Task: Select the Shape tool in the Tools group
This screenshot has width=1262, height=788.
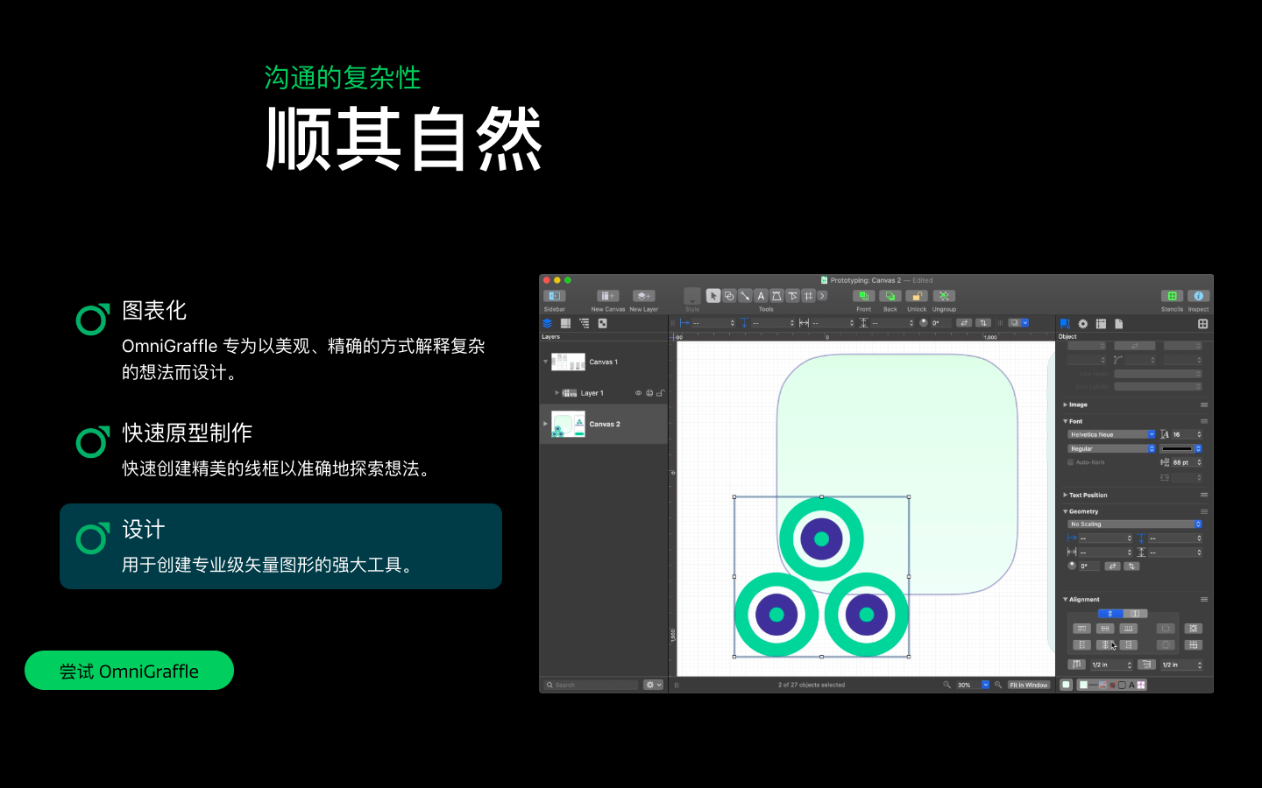Action: click(x=730, y=296)
